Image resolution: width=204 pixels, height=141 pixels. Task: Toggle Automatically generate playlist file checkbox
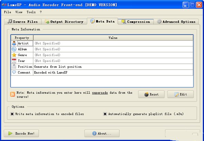click(x=105, y=114)
